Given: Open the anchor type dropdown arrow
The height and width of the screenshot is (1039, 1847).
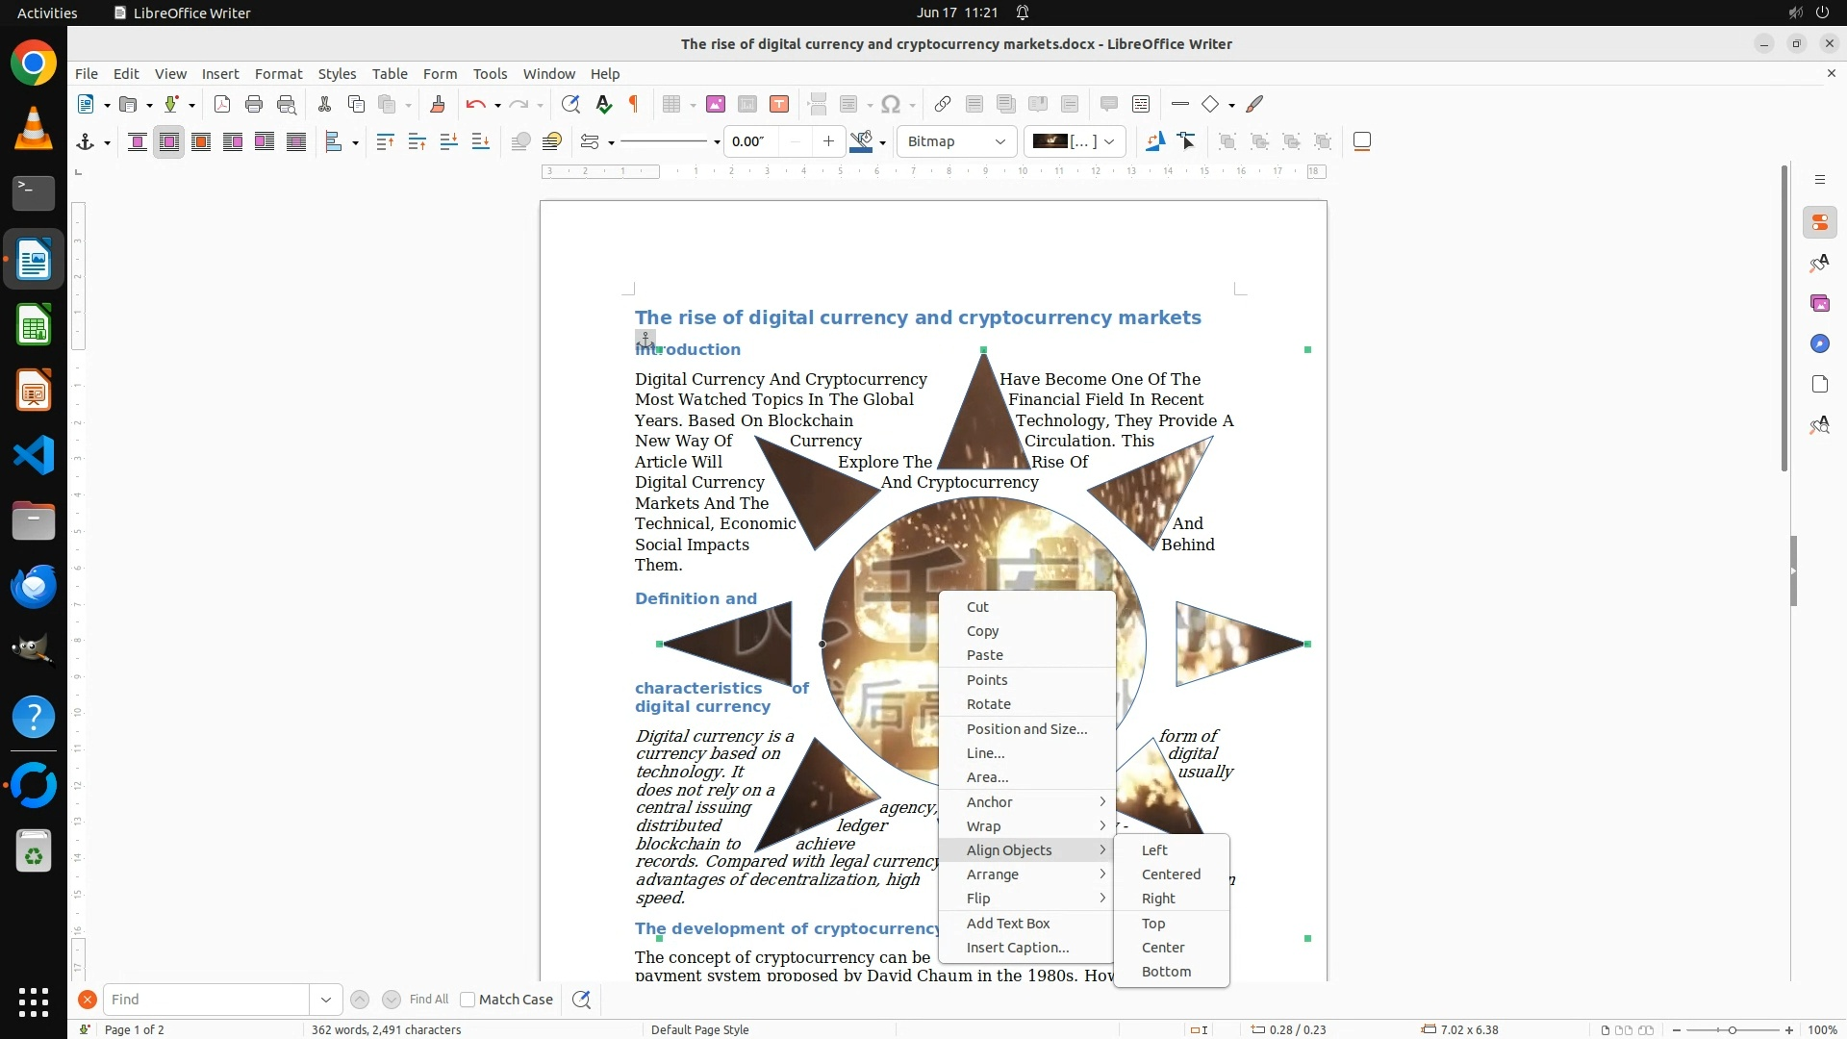Looking at the screenshot, I should [107, 142].
